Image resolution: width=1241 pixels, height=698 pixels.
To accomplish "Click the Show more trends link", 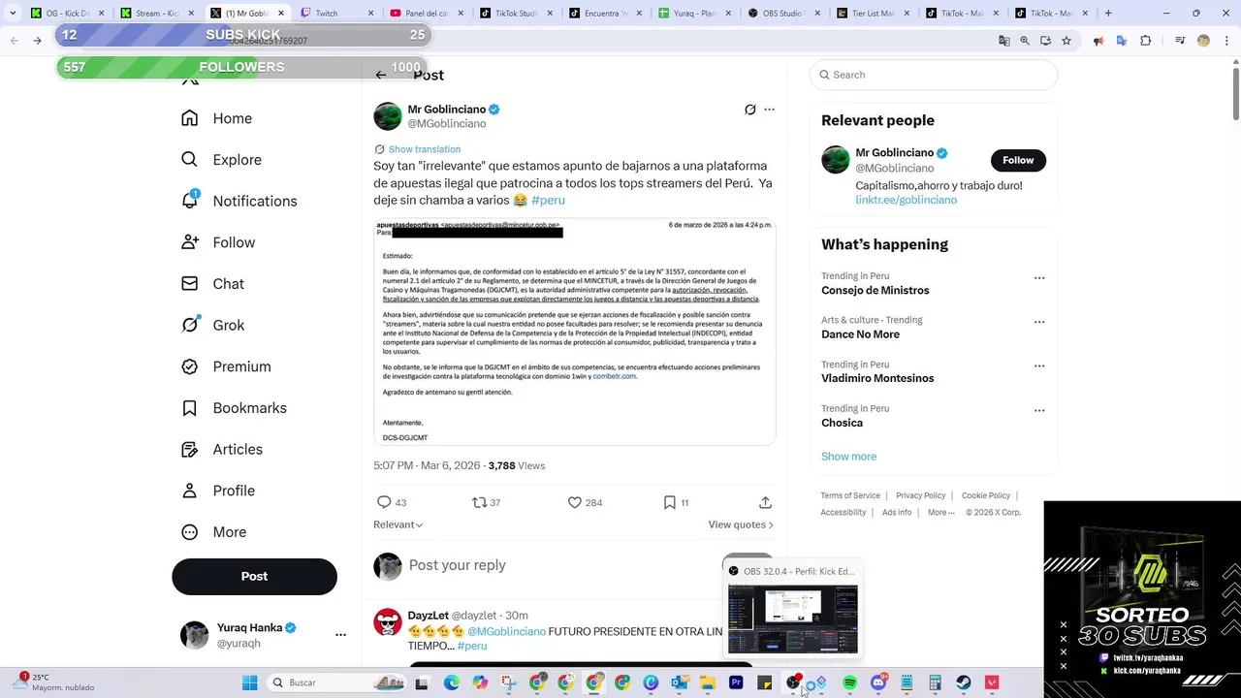I will [848, 457].
